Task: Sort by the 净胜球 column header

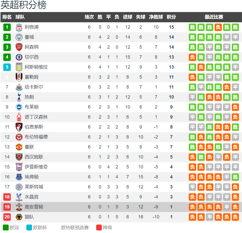Action: [156, 17]
